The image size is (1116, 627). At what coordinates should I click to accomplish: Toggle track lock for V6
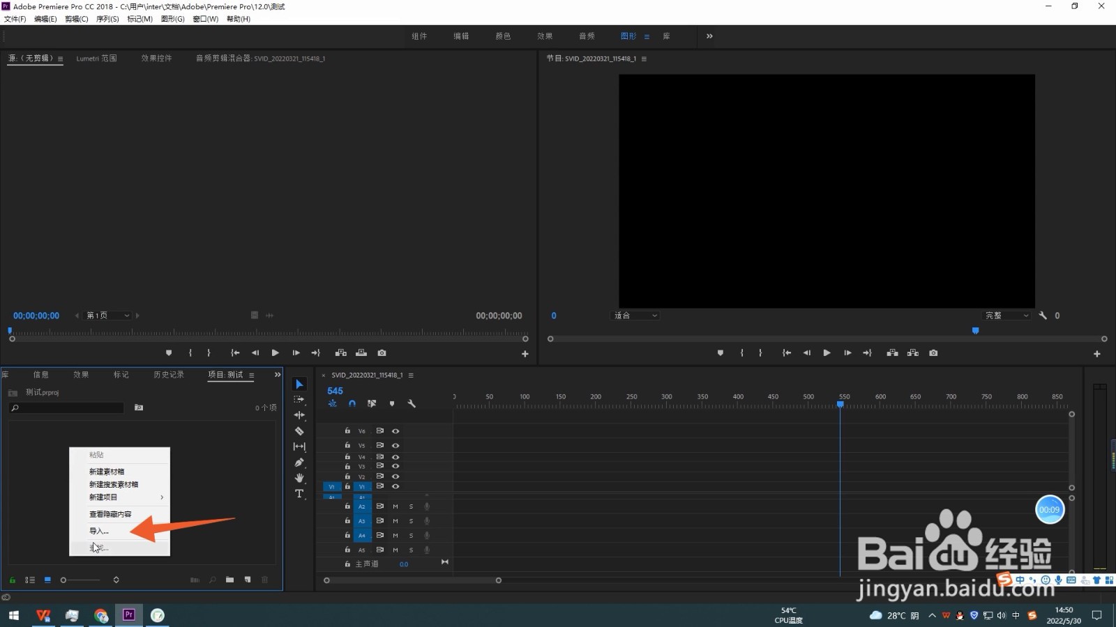point(347,431)
